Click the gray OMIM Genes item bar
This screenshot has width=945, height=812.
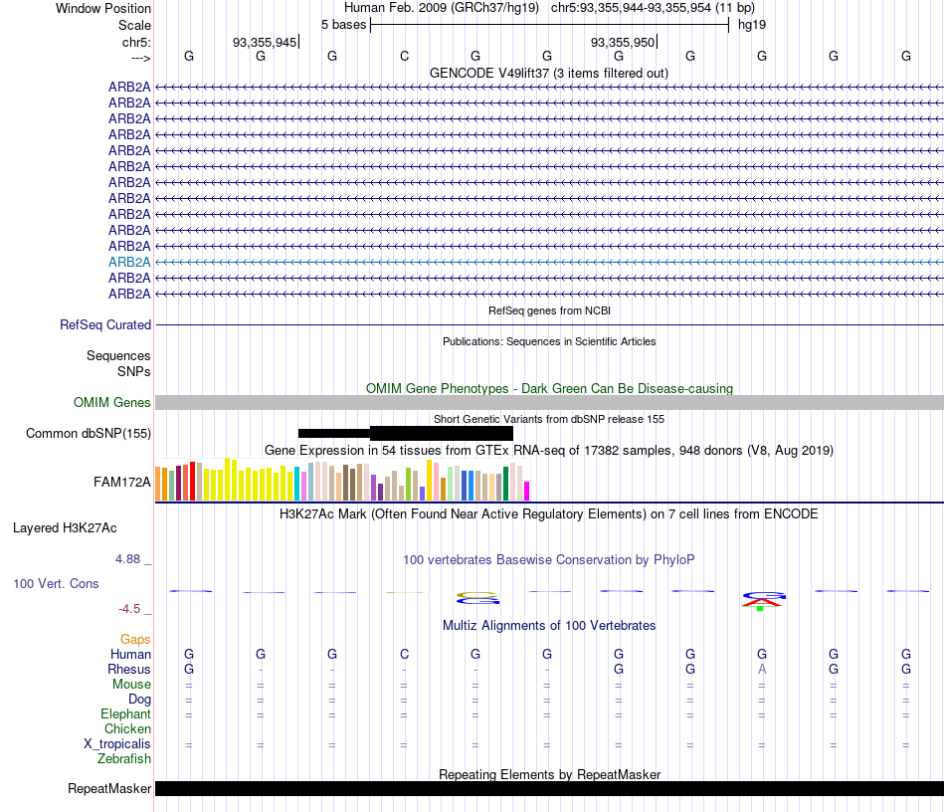click(549, 403)
